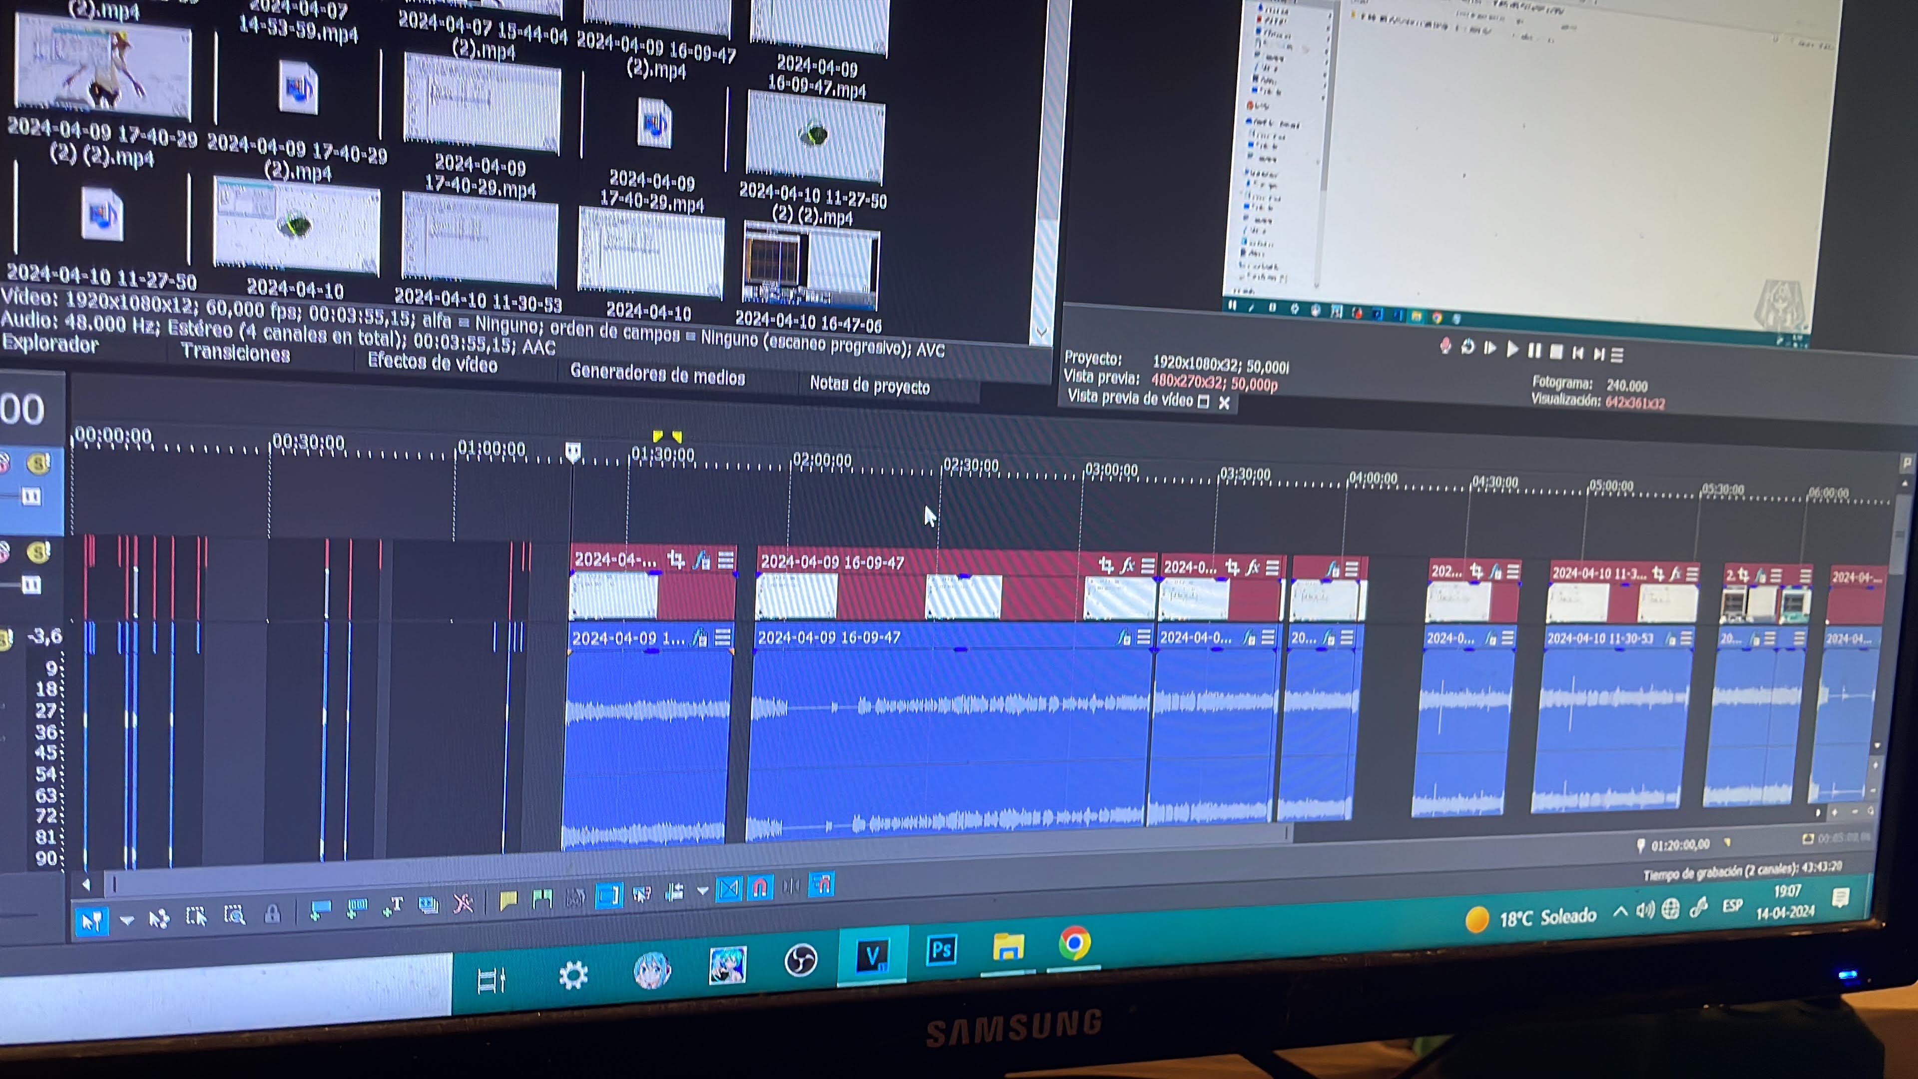Click the media stack icon in toolbar
The width and height of the screenshot is (1918, 1079).
(428, 905)
